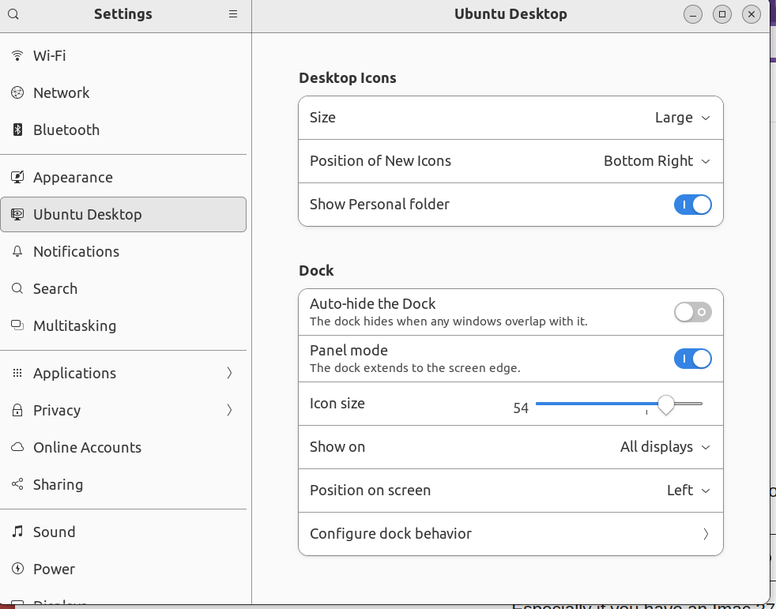Disable the Panel mode switch
Viewport: 776px width, 609px height.
tap(692, 359)
